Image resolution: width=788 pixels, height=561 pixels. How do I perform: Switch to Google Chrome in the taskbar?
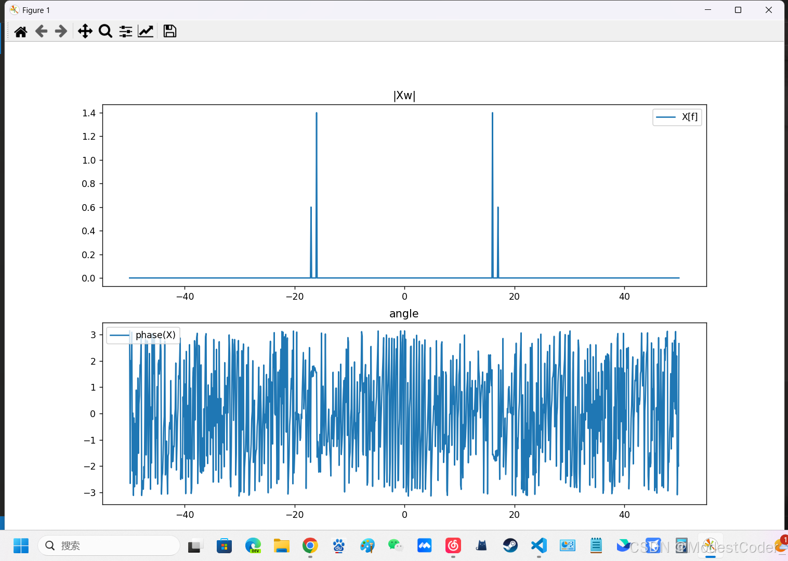click(x=310, y=546)
